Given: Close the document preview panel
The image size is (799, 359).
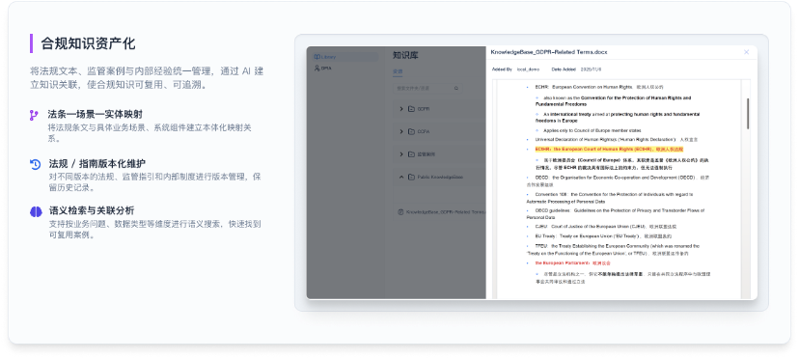Looking at the screenshot, I should tap(747, 52).
